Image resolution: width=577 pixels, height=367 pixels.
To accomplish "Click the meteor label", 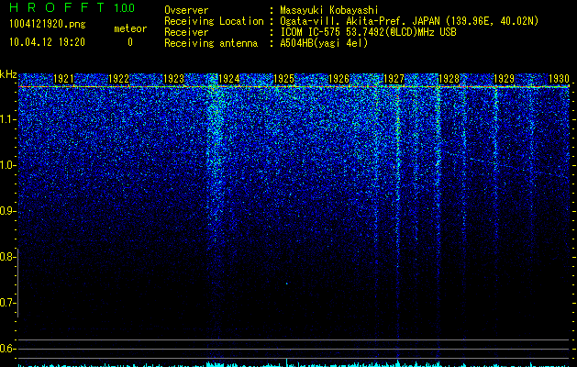I will click(x=130, y=28).
